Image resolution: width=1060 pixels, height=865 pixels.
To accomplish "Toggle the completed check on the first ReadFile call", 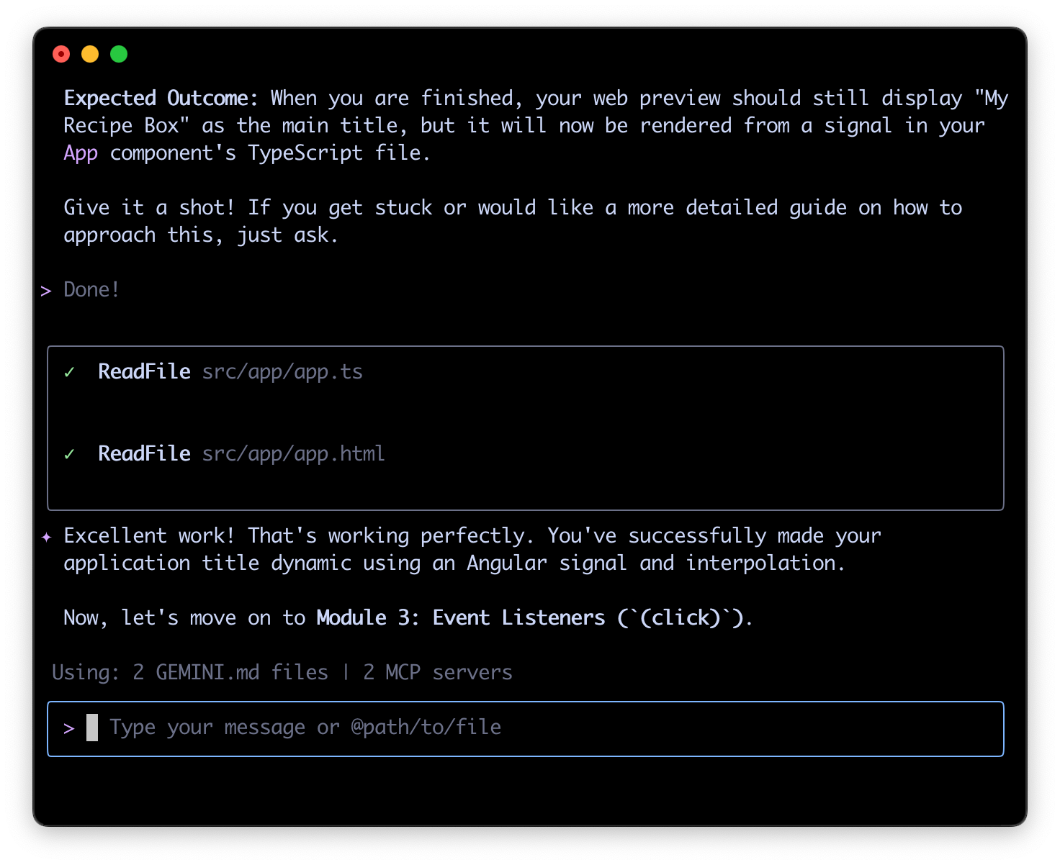I will pyautogui.click(x=69, y=372).
